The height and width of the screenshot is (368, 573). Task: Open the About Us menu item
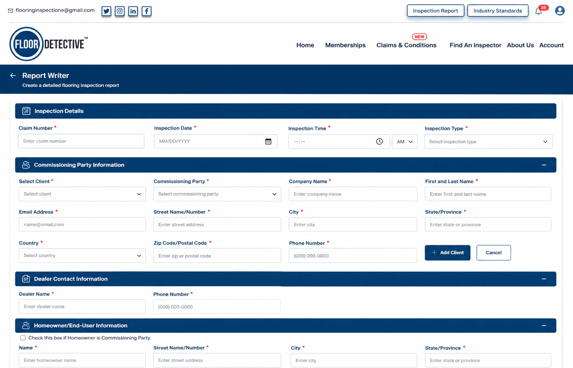[520, 45]
